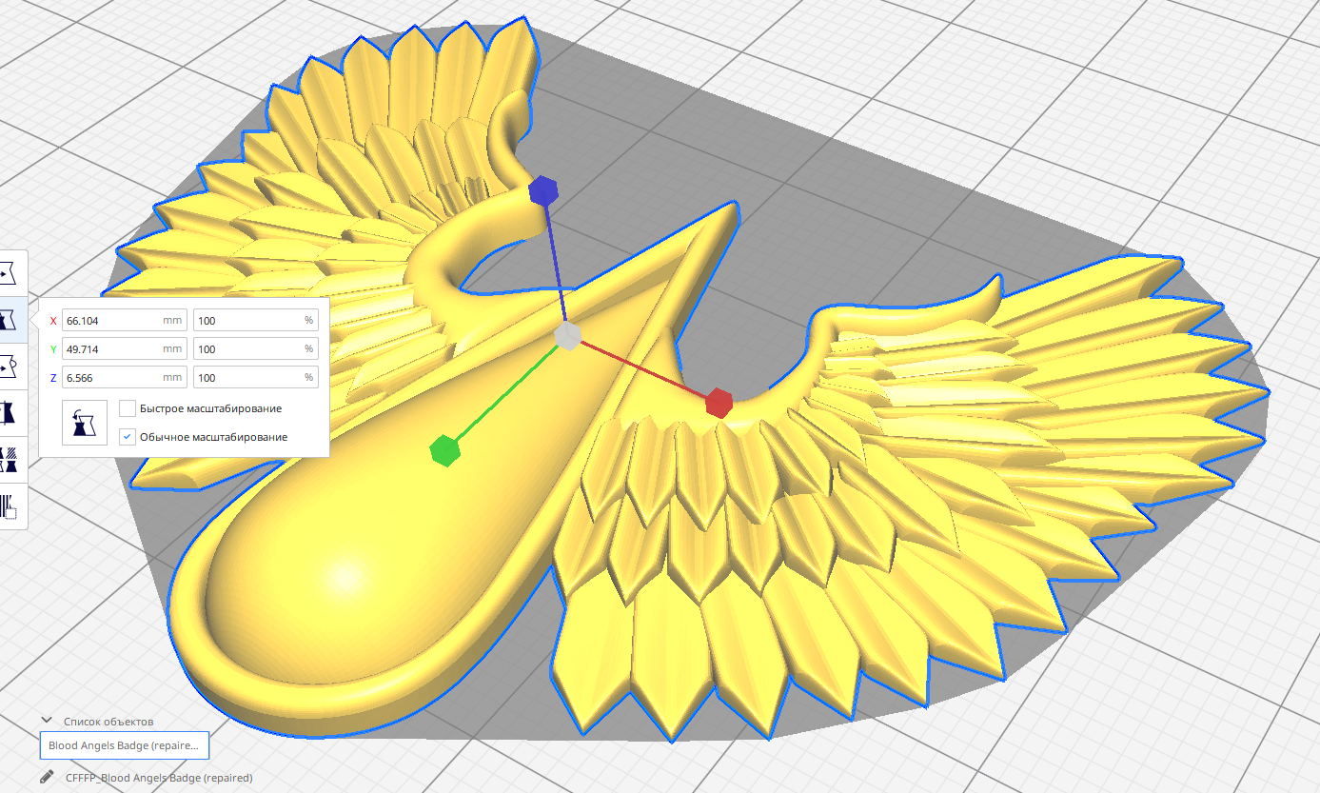Select CFFFP_Blood Angels Badge (repaired) entry
This screenshot has height=793, width=1320.
[x=157, y=778]
